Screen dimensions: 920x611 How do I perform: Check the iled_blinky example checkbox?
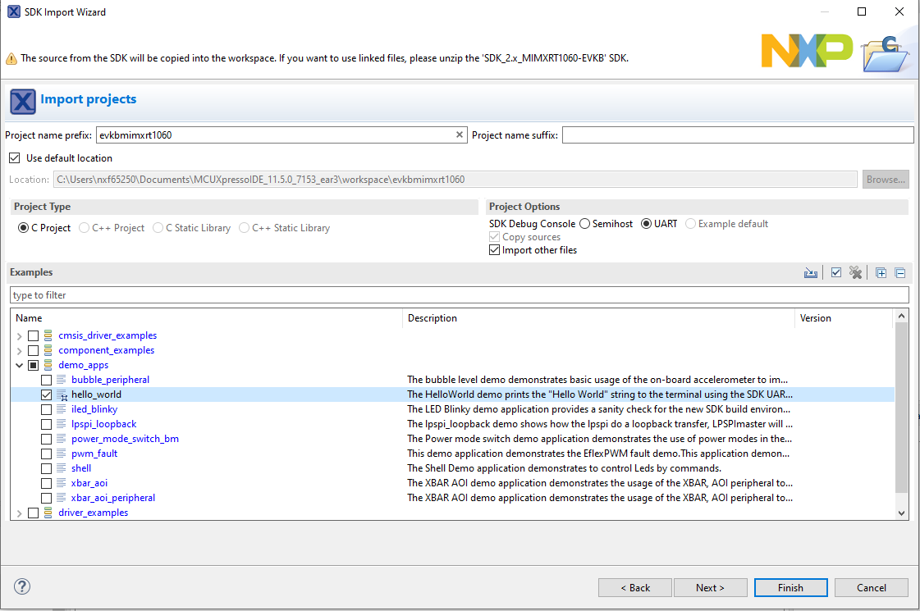click(47, 409)
